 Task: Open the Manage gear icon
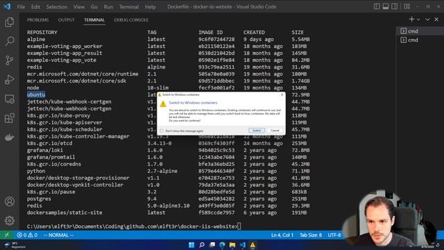click(9, 221)
